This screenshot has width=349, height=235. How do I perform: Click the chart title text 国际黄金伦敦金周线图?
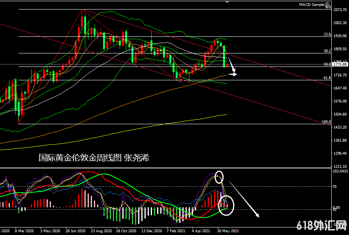80,158
